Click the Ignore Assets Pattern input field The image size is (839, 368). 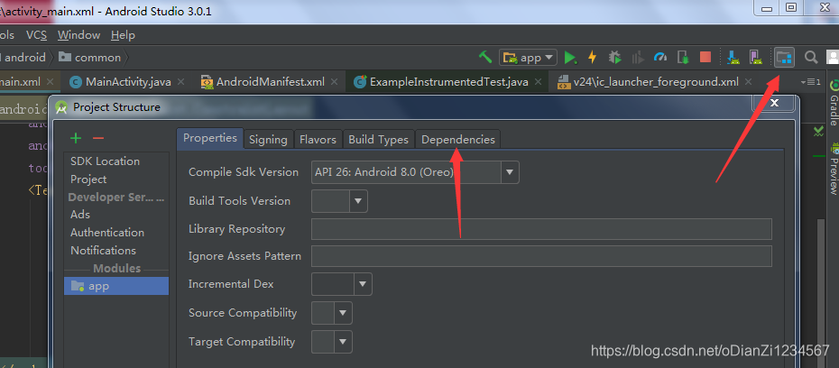(x=541, y=256)
